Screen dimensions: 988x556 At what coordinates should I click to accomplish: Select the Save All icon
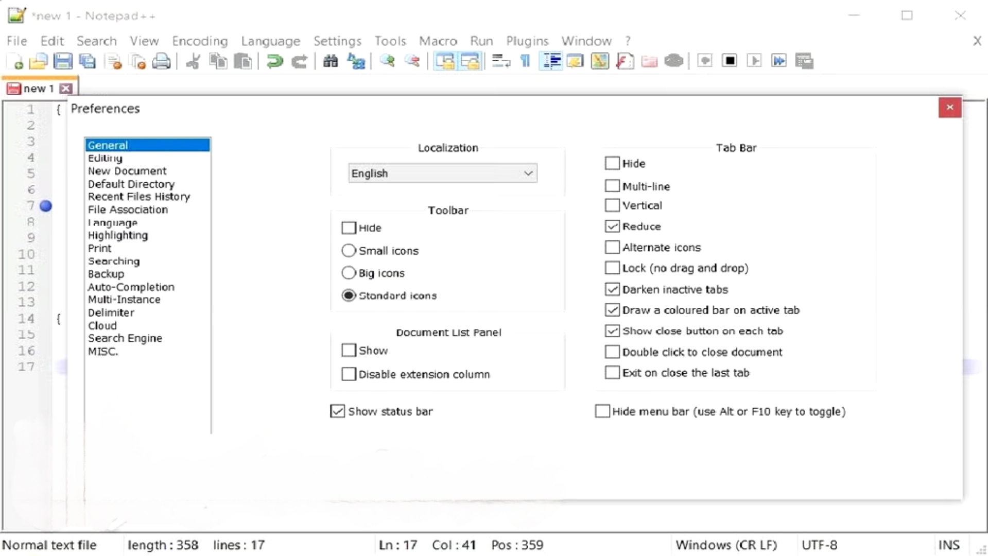(x=88, y=61)
